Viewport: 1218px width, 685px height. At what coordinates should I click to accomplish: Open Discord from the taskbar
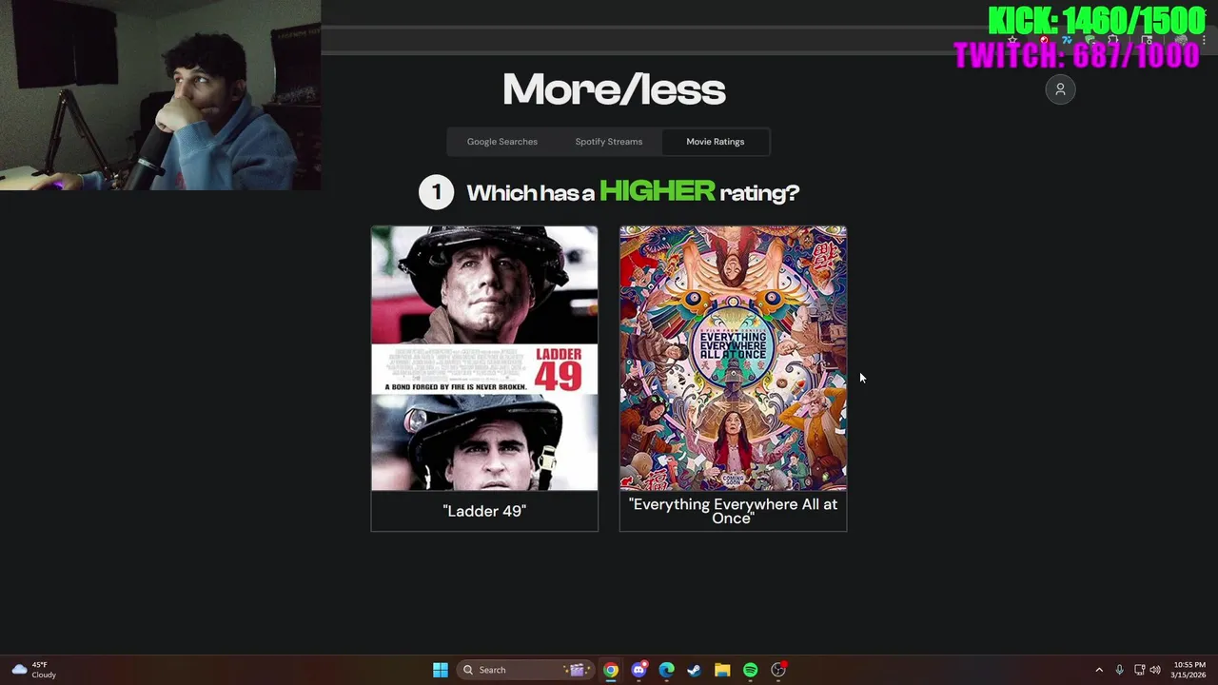639,670
